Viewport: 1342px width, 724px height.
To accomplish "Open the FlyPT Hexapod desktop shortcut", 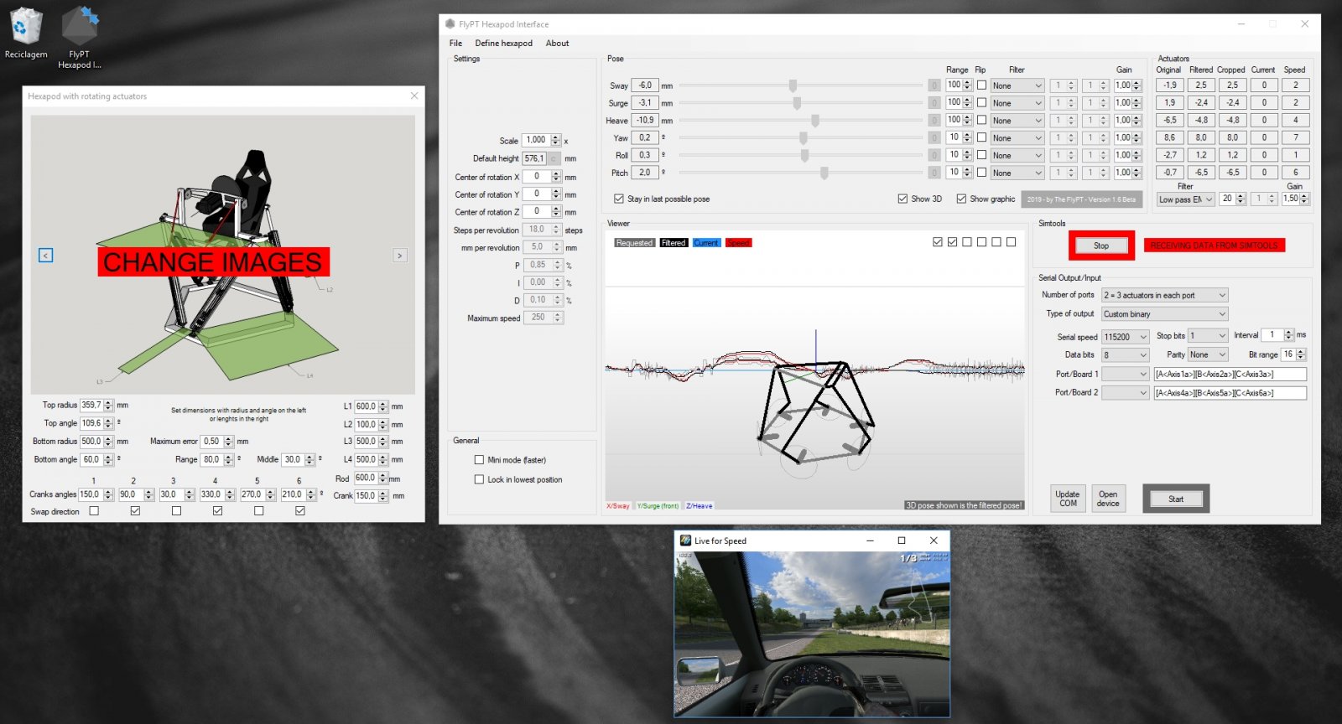I will [80, 29].
